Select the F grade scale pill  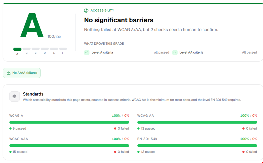coord(63,49)
